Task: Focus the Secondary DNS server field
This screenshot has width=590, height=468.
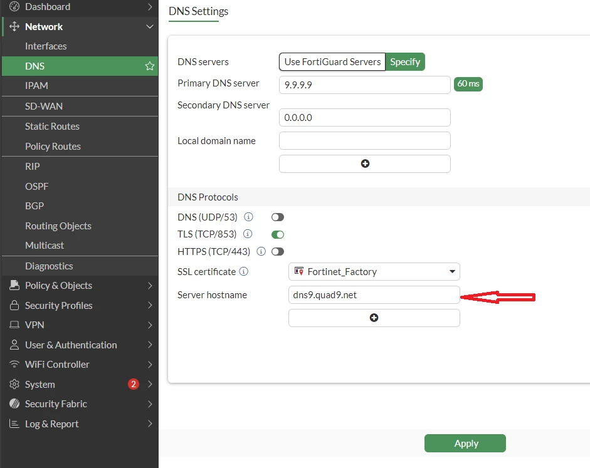Action: pos(365,118)
